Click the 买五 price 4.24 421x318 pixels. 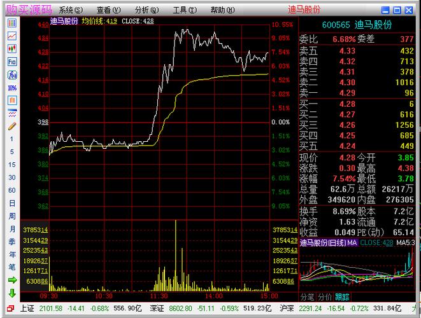click(x=347, y=146)
